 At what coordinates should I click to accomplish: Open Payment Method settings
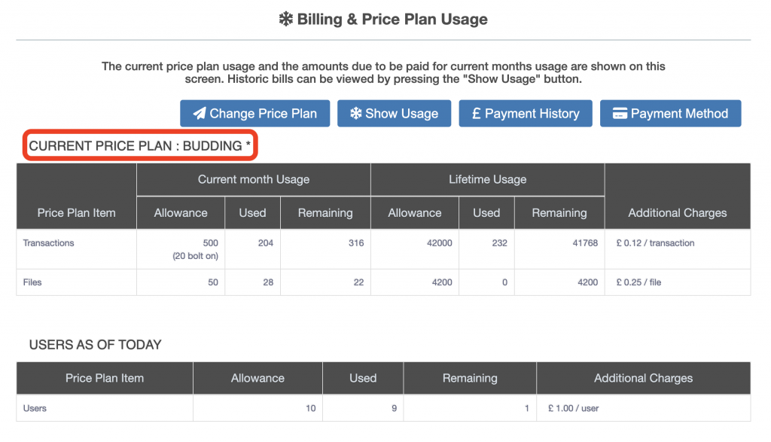pos(670,114)
